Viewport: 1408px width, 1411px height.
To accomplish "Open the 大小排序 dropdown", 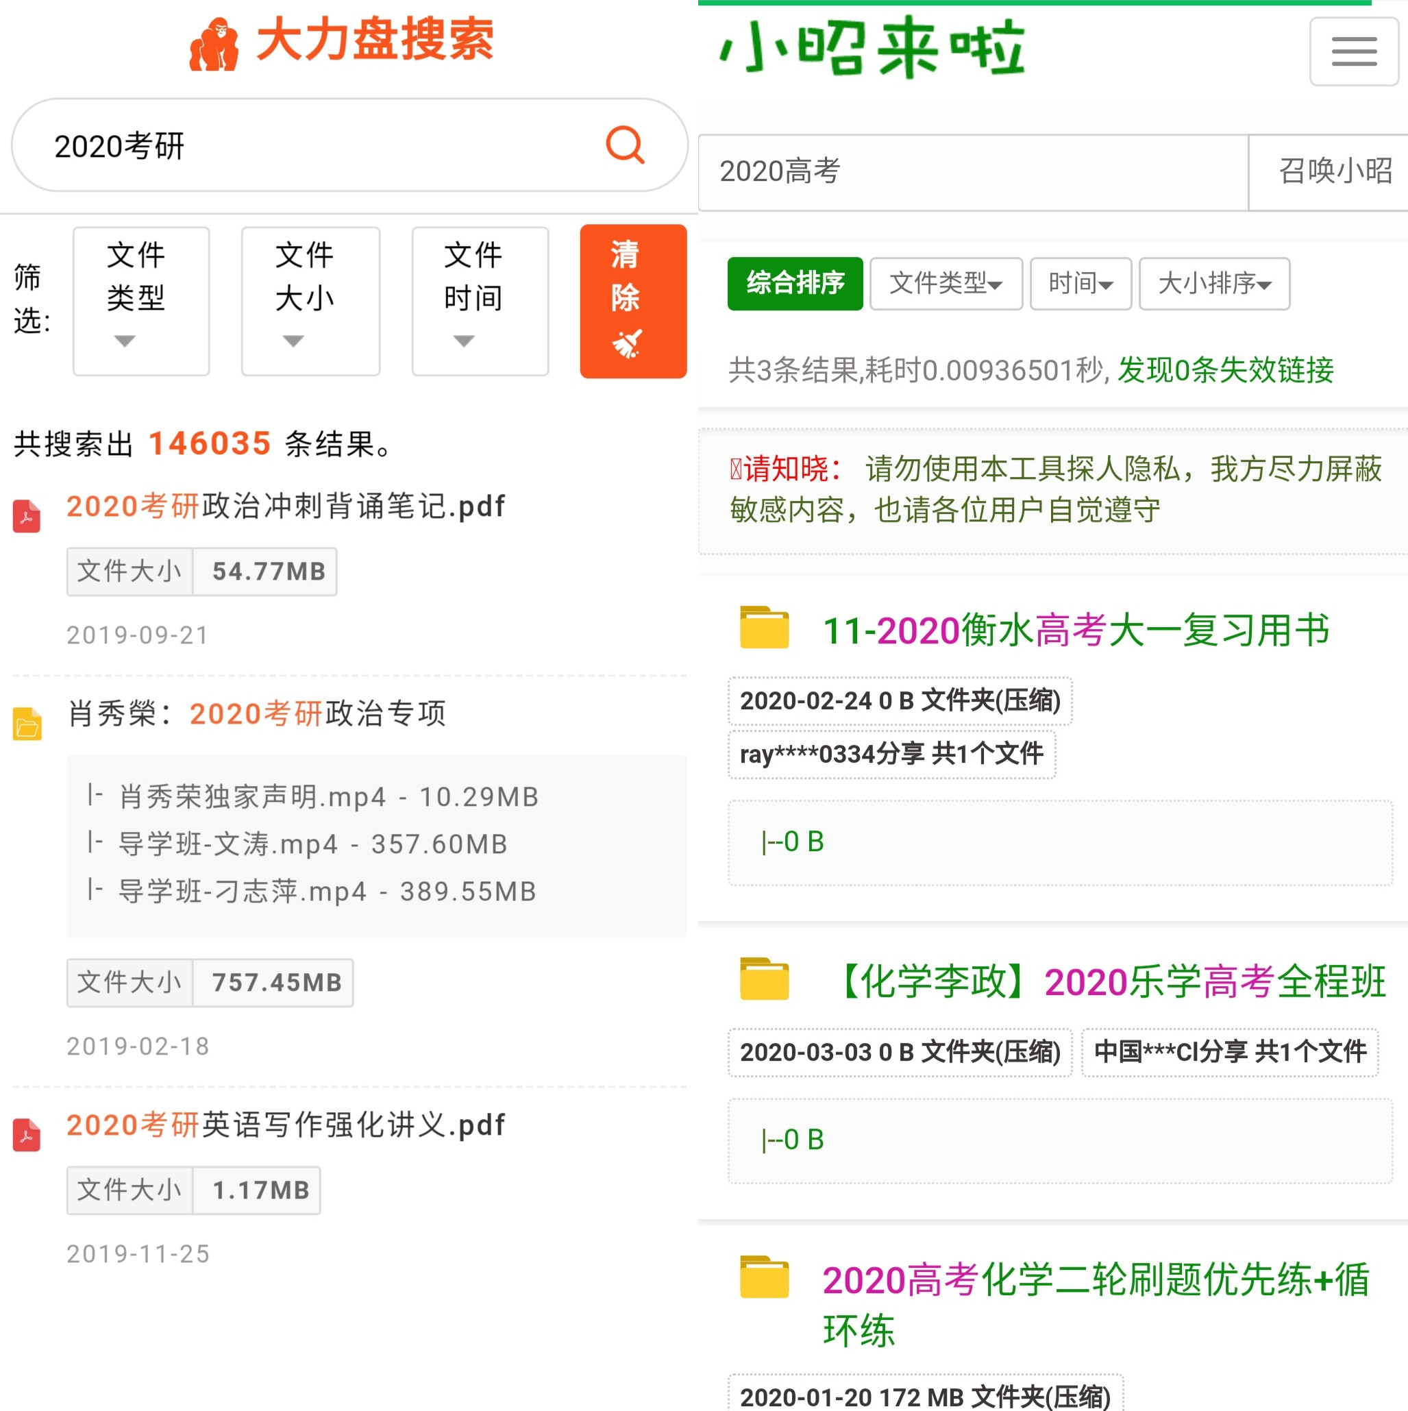I will point(1213,284).
